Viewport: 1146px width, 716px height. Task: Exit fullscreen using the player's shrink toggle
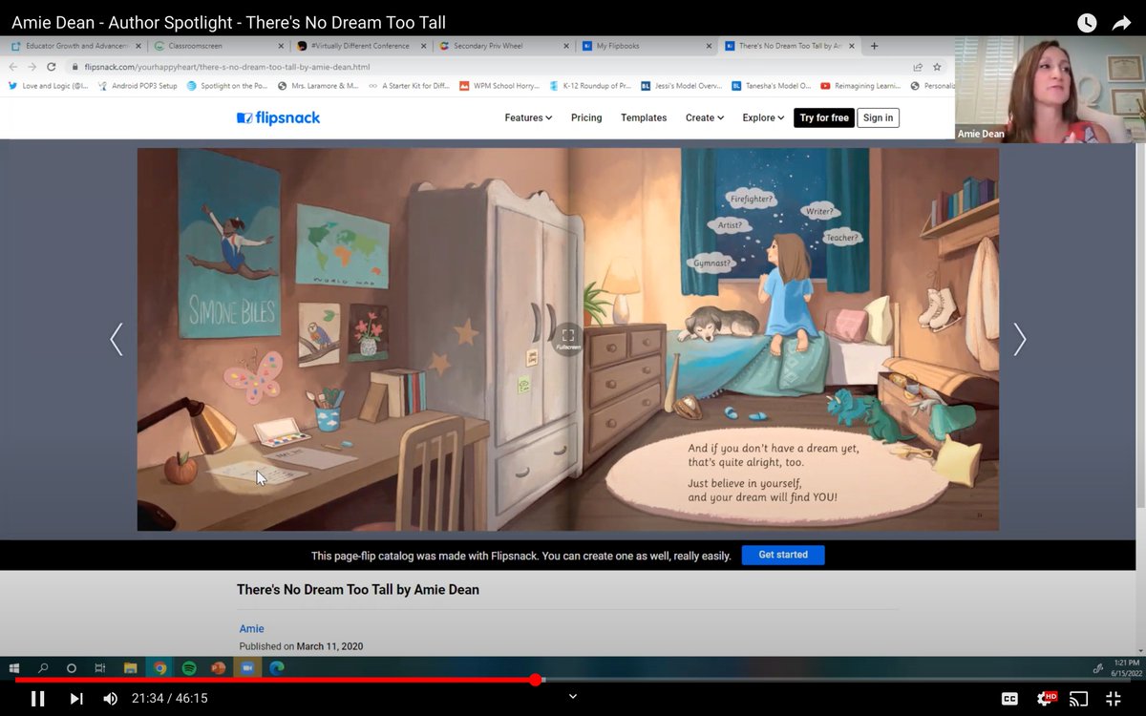pyautogui.click(x=1112, y=698)
